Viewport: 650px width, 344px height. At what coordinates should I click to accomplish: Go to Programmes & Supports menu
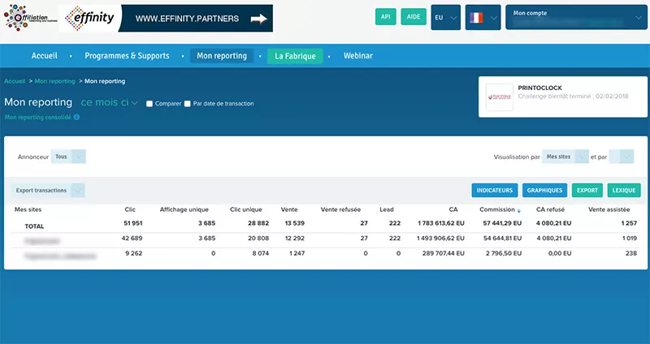tap(127, 56)
